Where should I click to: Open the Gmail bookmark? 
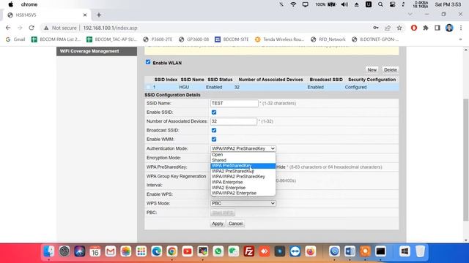click(15, 39)
